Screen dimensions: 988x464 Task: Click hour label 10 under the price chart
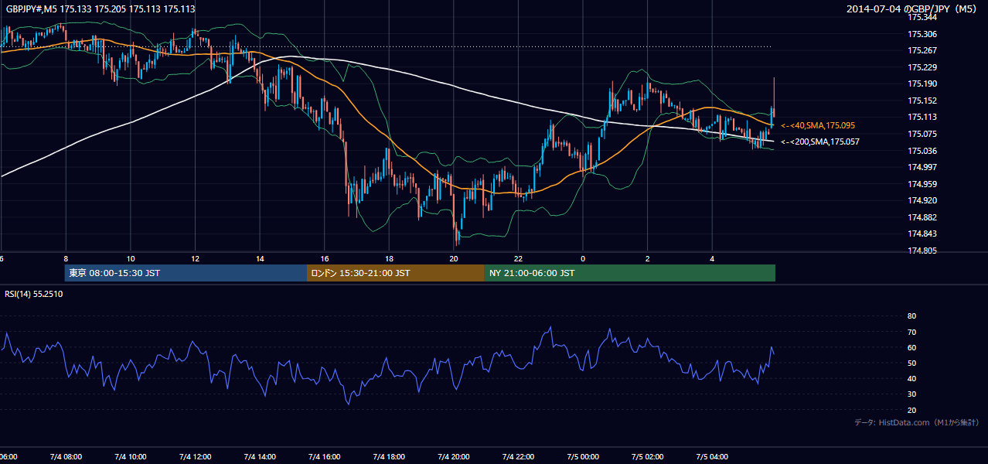click(x=131, y=259)
